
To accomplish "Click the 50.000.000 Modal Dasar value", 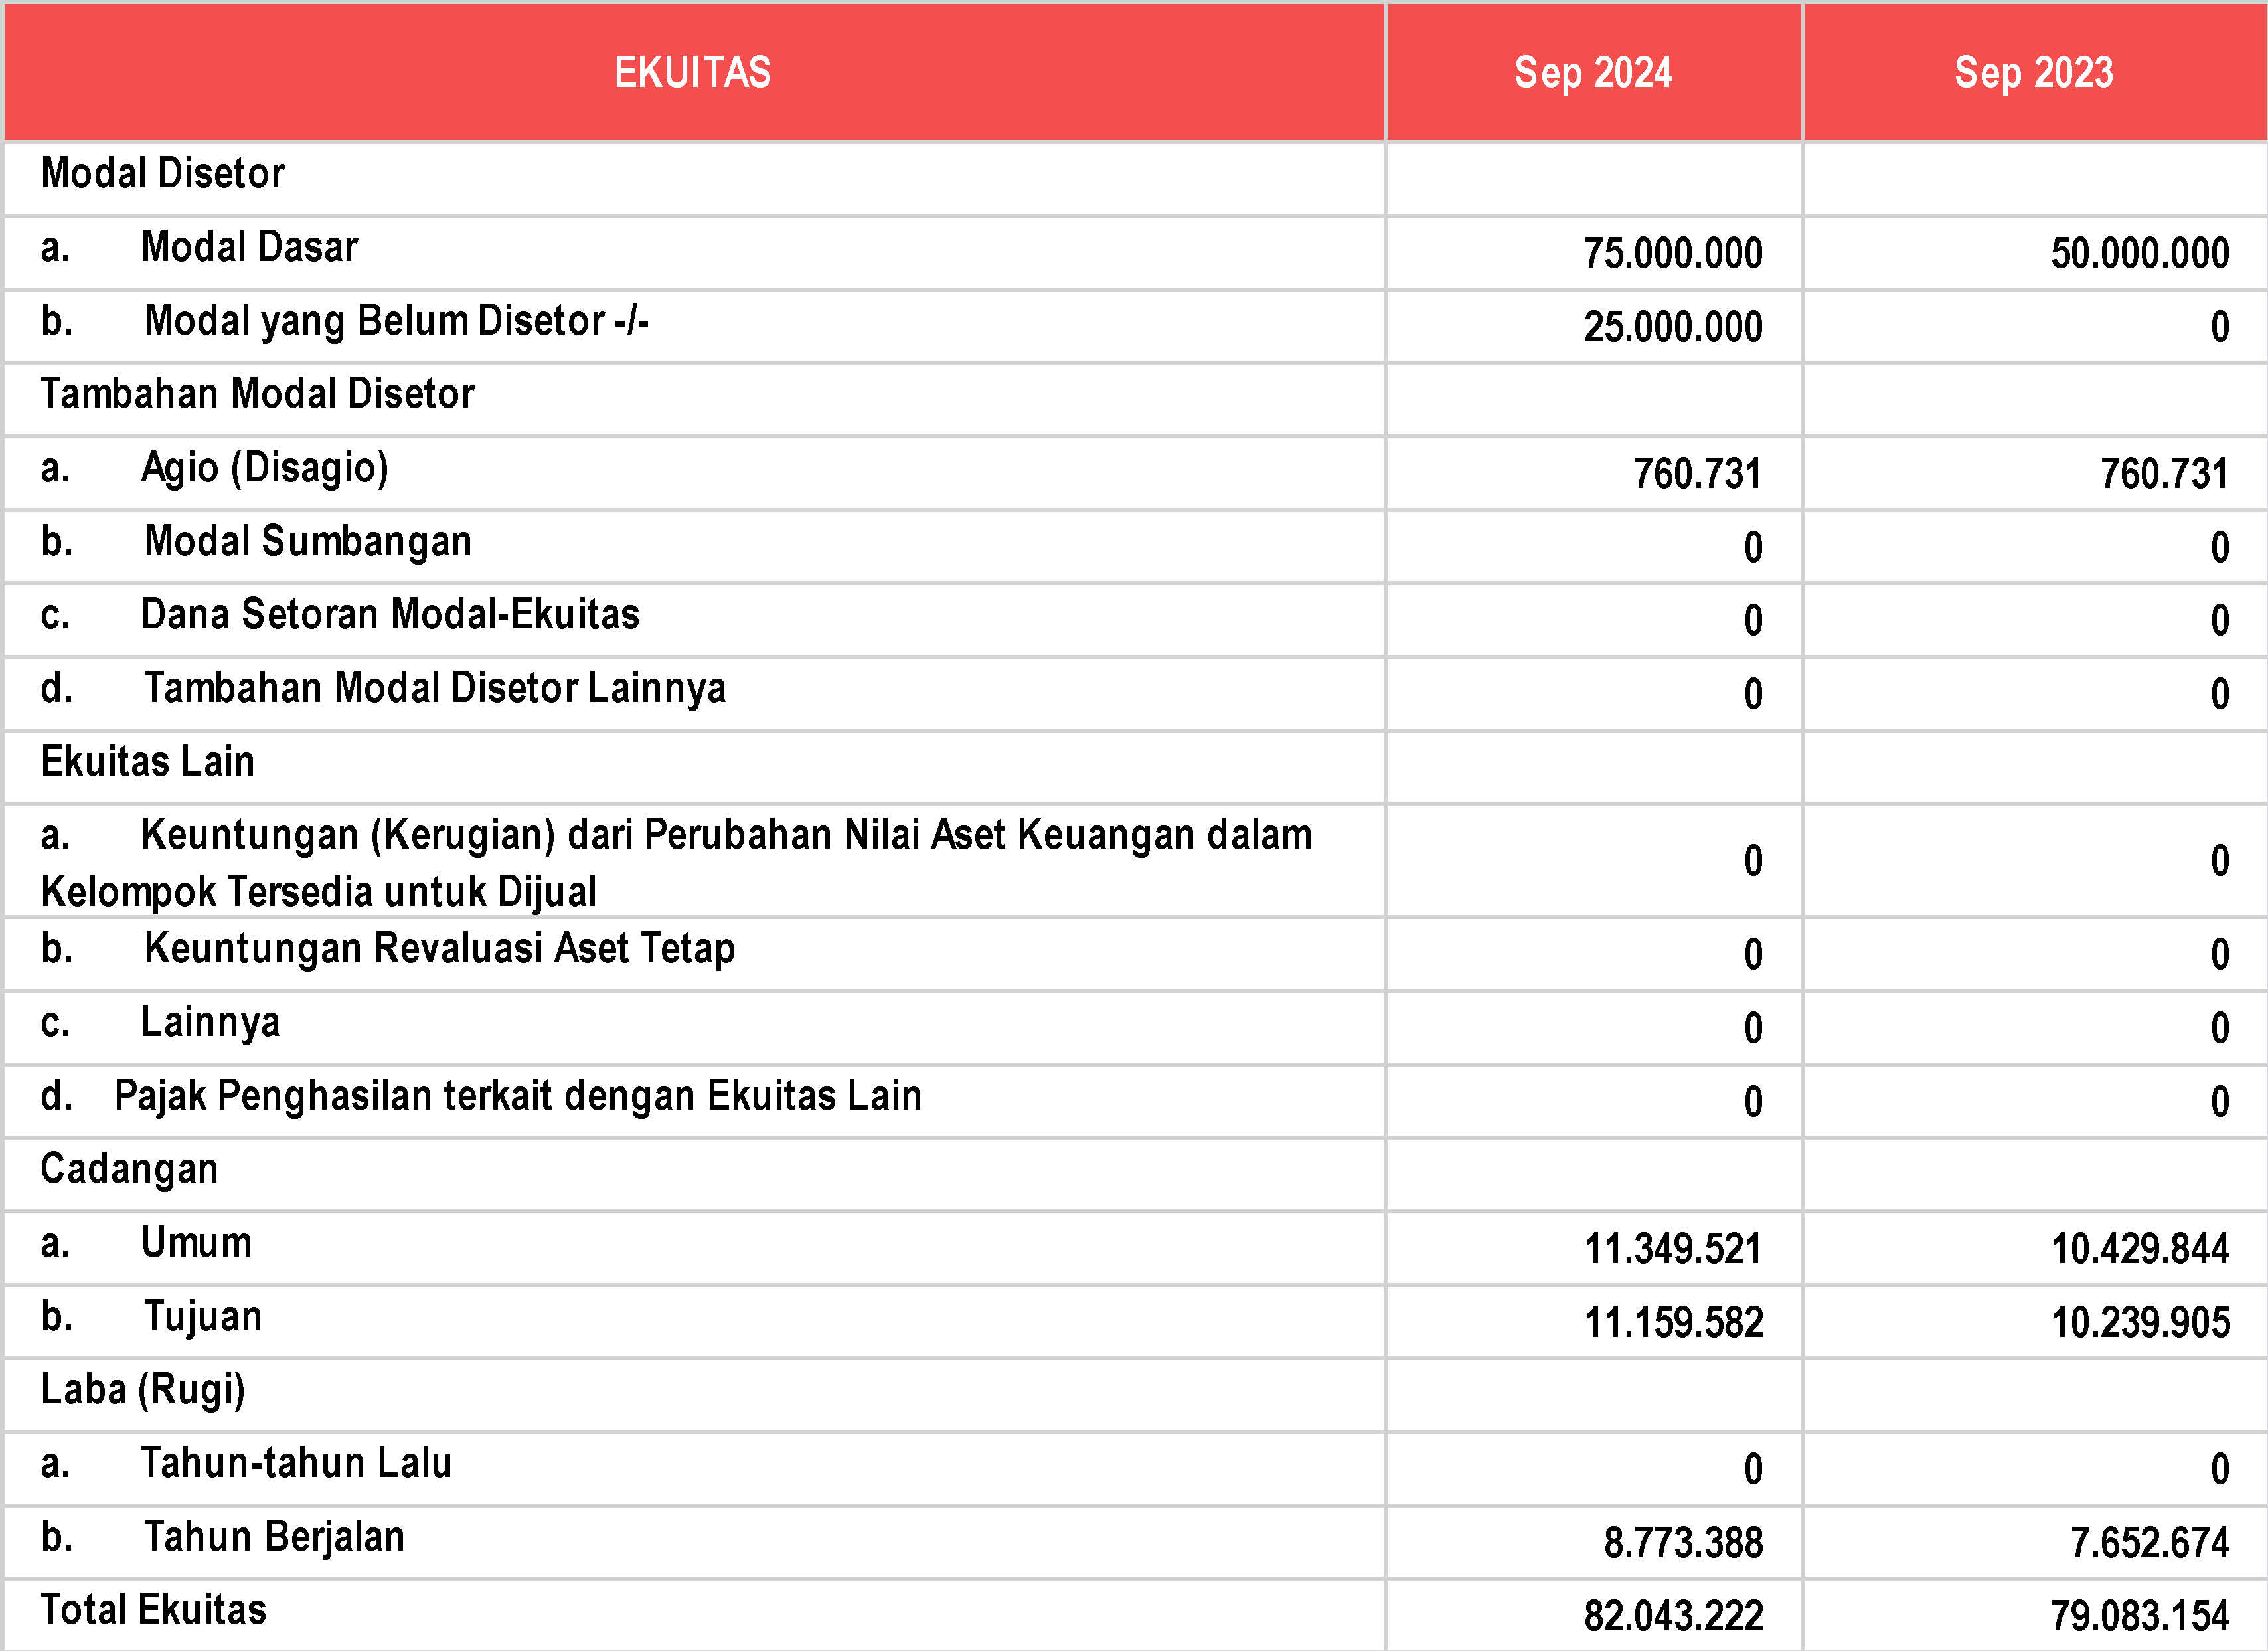I will pyautogui.click(x=2140, y=253).
